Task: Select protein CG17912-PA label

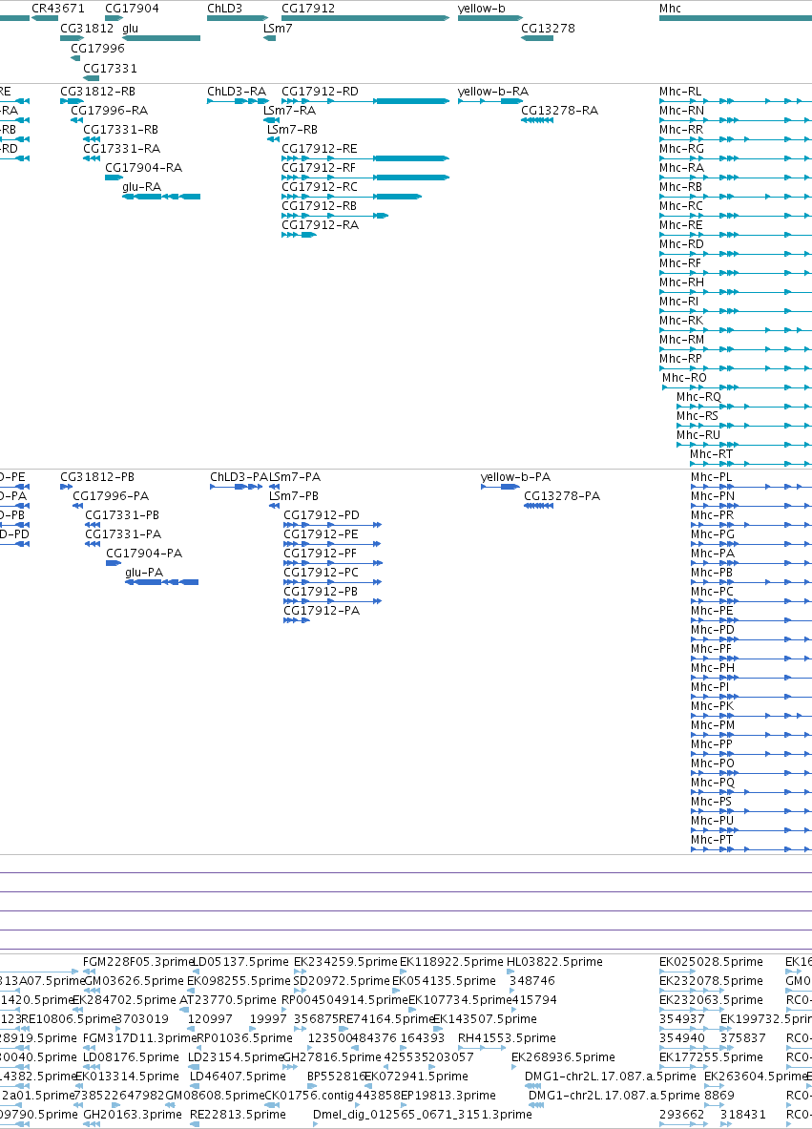Action: (321, 611)
